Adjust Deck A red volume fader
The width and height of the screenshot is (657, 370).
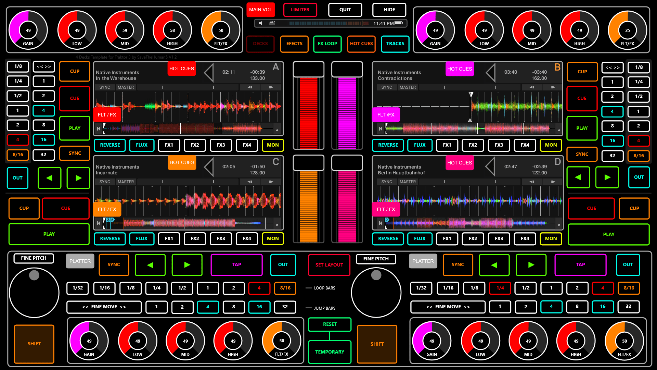(x=308, y=106)
